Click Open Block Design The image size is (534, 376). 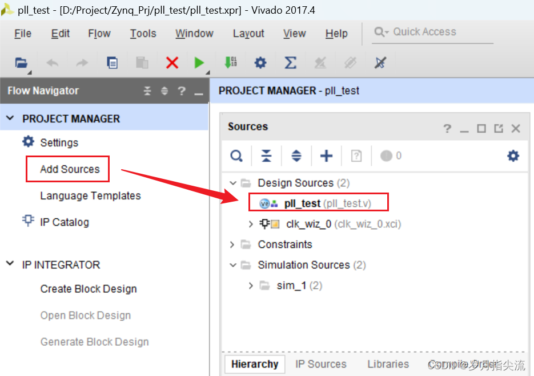click(x=86, y=315)
